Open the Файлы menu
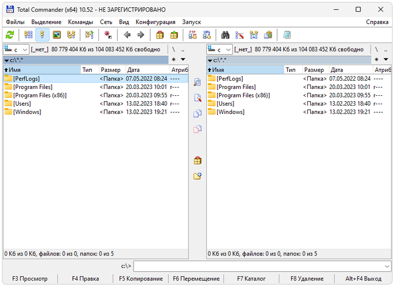Image resolution: width=394 pixels, height=287 pixels. tap(15, 22)
